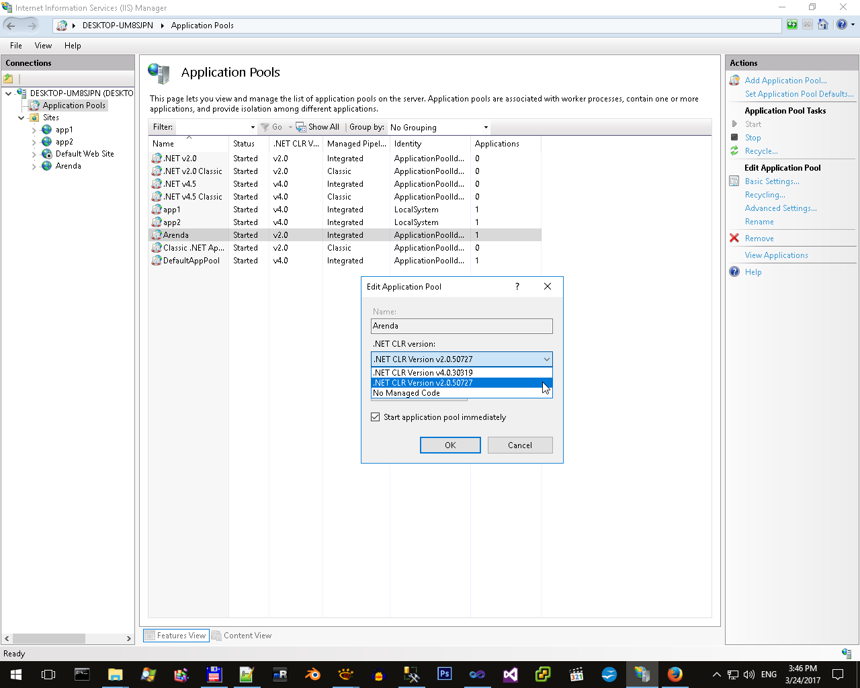Viewport: 860px width, 688px height.
Task: Click the Go filter icon
Action: point(265,127)
